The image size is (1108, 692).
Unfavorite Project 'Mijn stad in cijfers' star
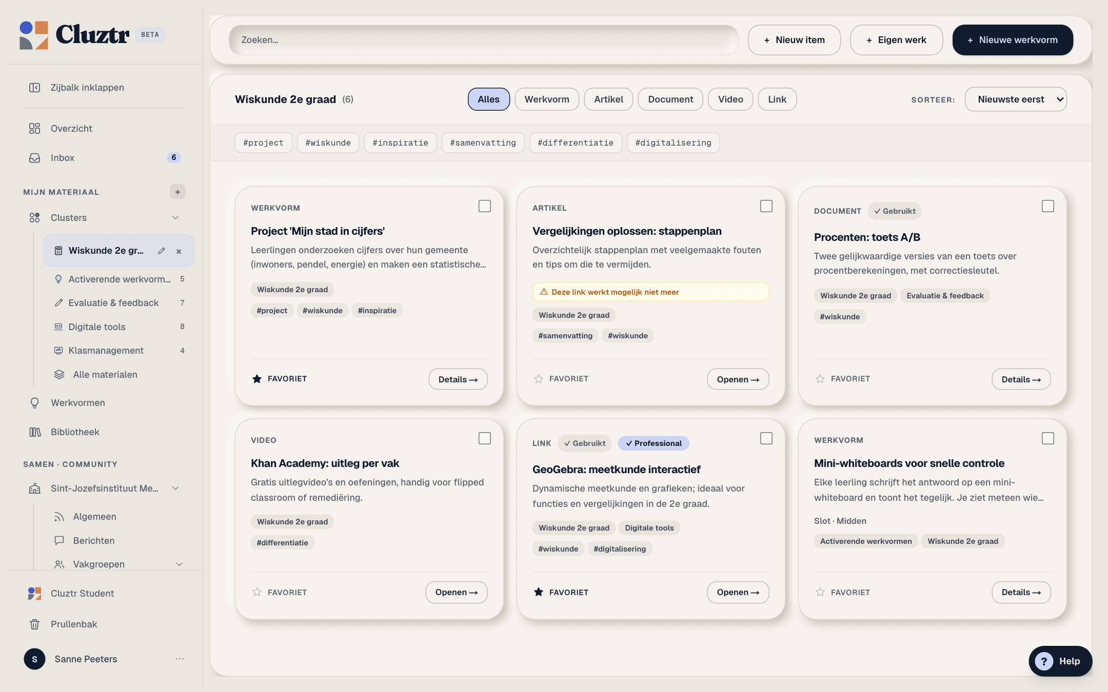click(x=257, y=379)
